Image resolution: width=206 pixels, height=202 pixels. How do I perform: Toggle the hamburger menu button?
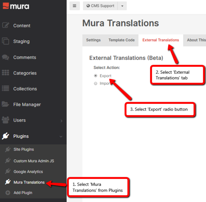(75, 6)
